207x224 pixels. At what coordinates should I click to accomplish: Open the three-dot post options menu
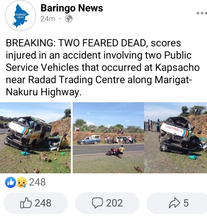[202, 13]
